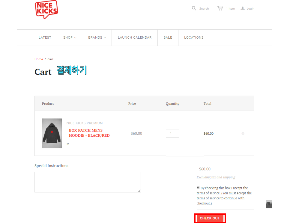Open the shopping cart icon
Image resolution: width=290 pixels, height=223 pixels.
click(x=220, y=8)
